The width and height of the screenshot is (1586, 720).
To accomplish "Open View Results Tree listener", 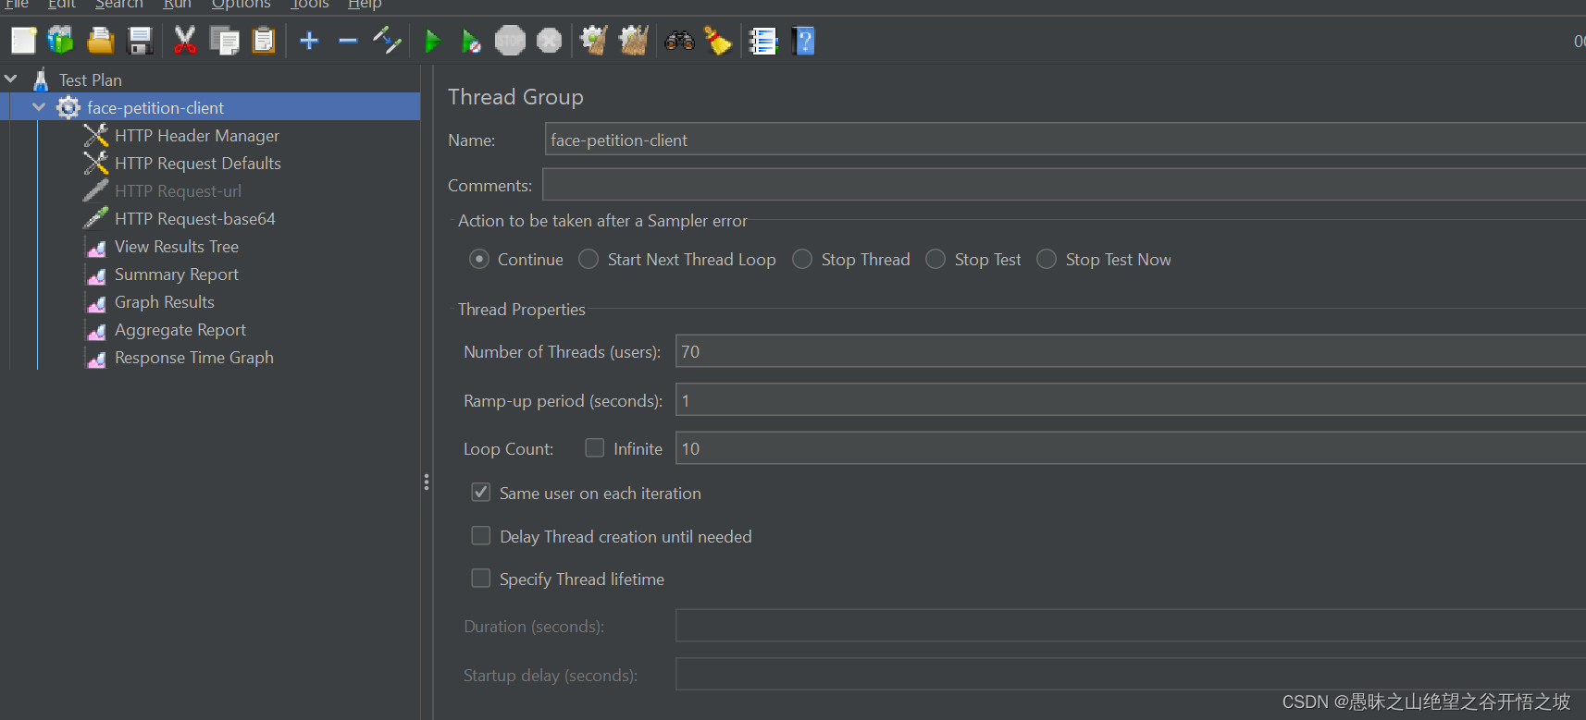I will [177, 247].
